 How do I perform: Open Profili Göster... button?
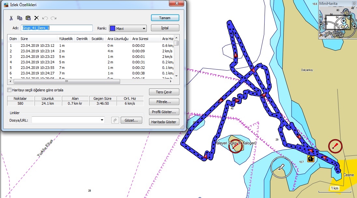coord(164,112)
